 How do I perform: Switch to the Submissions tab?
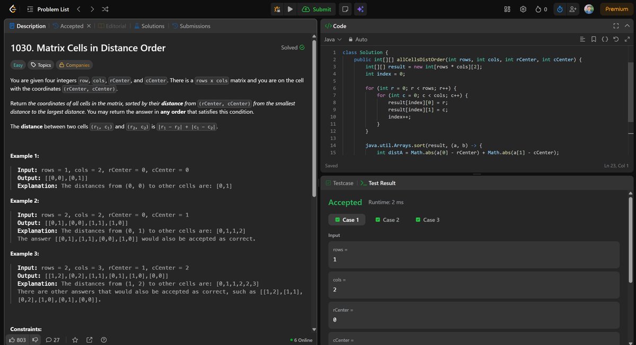pyautogui.click(x=191, y=26)
